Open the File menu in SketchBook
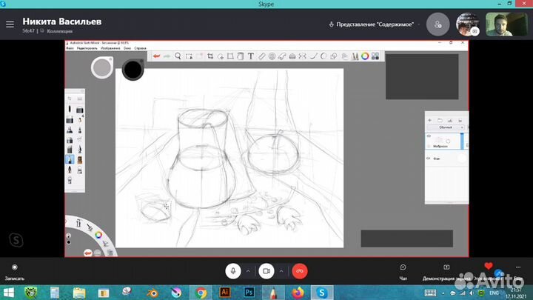 pos(70,48)
